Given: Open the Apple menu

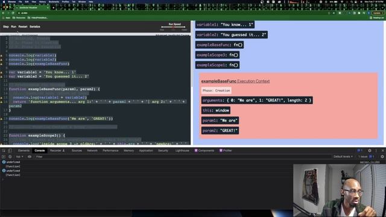Looking at the screenshot, I should 4,1.
